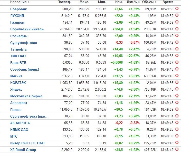Open the ЛУКОЙЛ stock link
The width and height of the screenshot is (181, 153).
pos(17,16)
